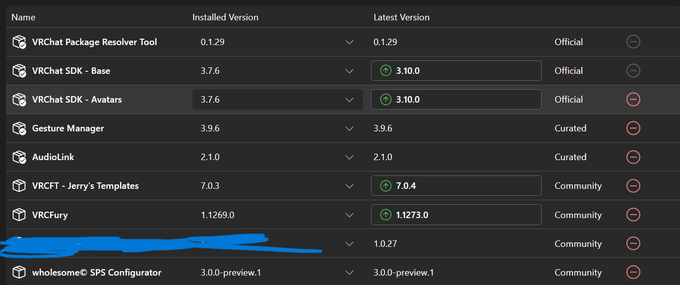Click the Name column header

click(23, 17)
